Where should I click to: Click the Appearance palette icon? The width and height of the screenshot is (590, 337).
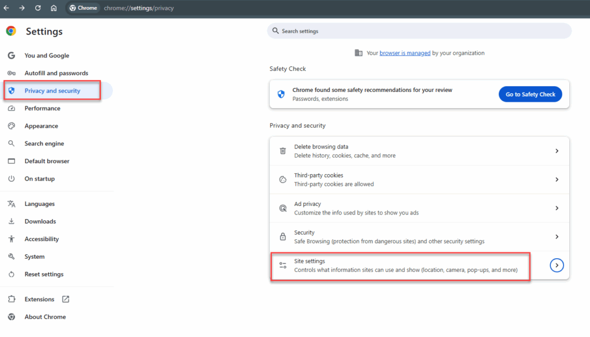pos(11,126)
